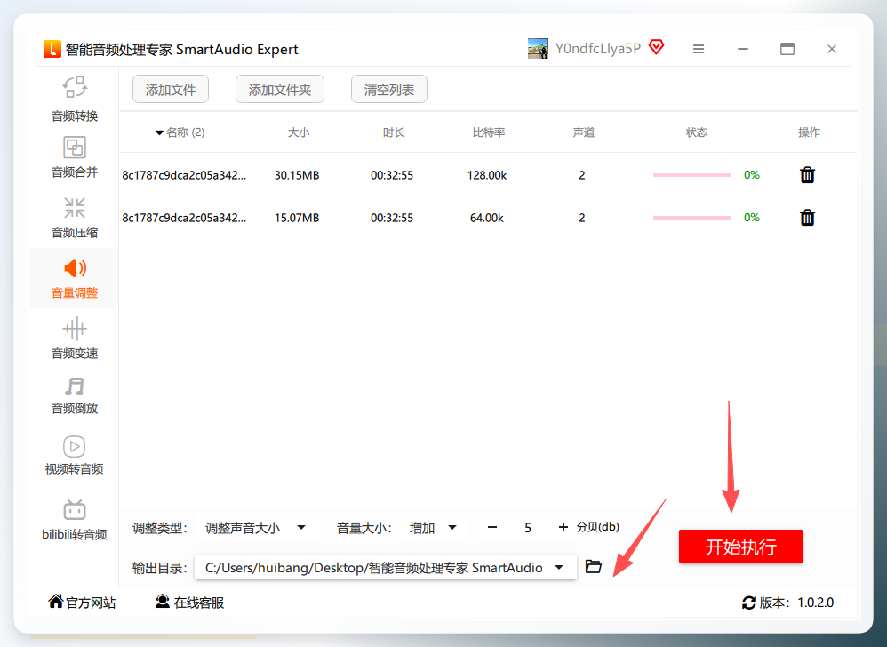Image resolution: width=887 pixels, height=647 pixels.
Task: Click the user avatar picture
Action: pos(538,49)
